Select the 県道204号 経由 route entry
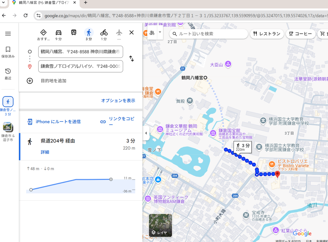 point(81,147)
